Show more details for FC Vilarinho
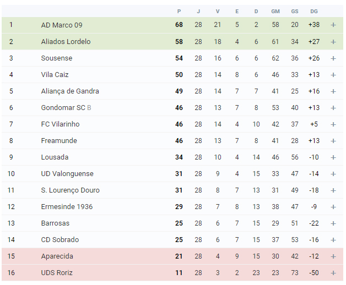346x285 pixels. tap(333, 124)
